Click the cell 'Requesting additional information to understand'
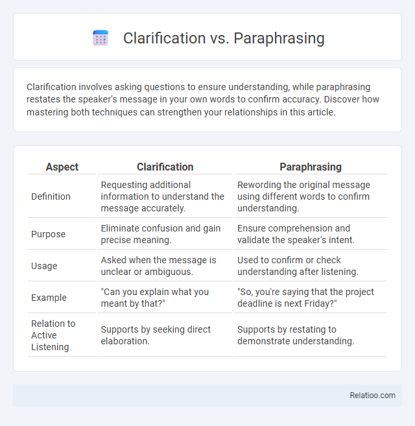Viewport: 415px width, 426px height. pos(163,196)
